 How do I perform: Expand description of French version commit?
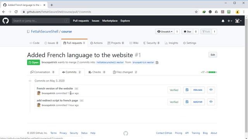(x=76, y=88)
